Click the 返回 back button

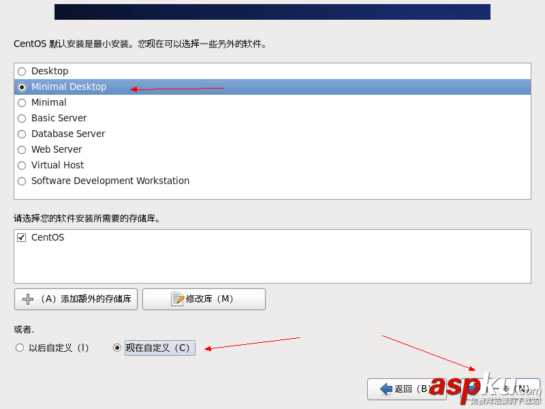click(x=407, y=389)
